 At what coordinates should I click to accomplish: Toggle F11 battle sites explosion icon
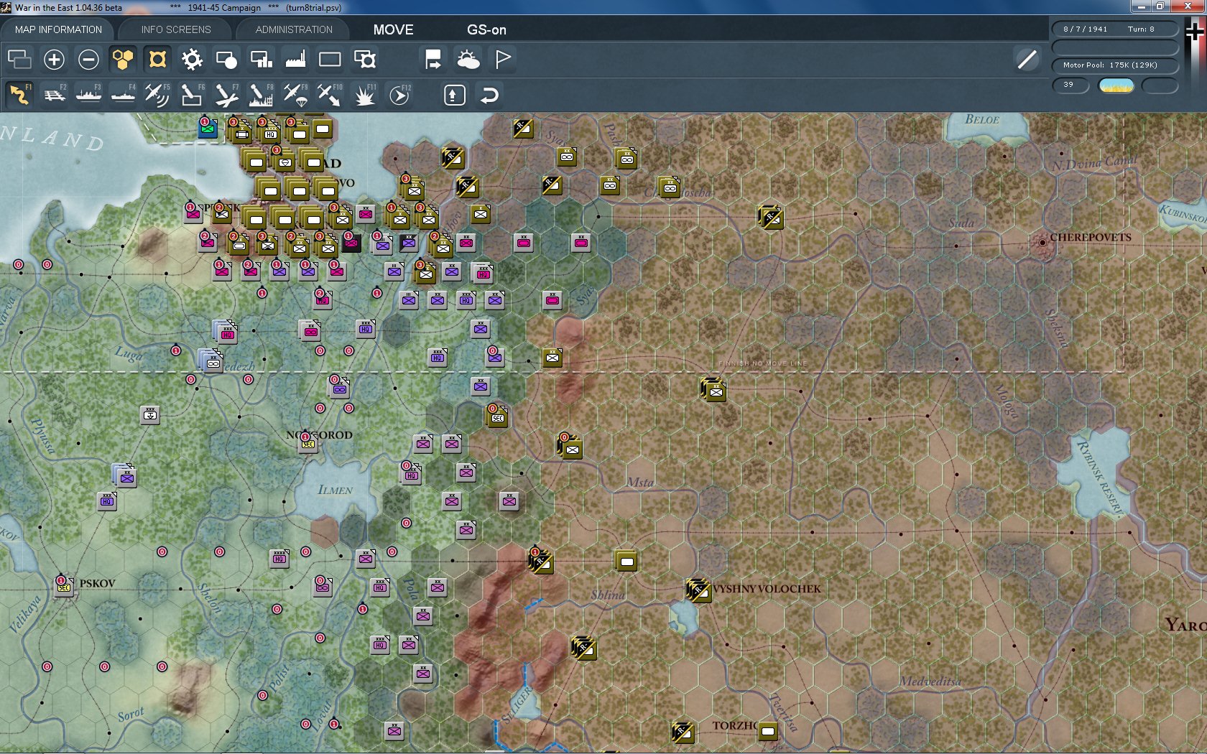(365, 95)
